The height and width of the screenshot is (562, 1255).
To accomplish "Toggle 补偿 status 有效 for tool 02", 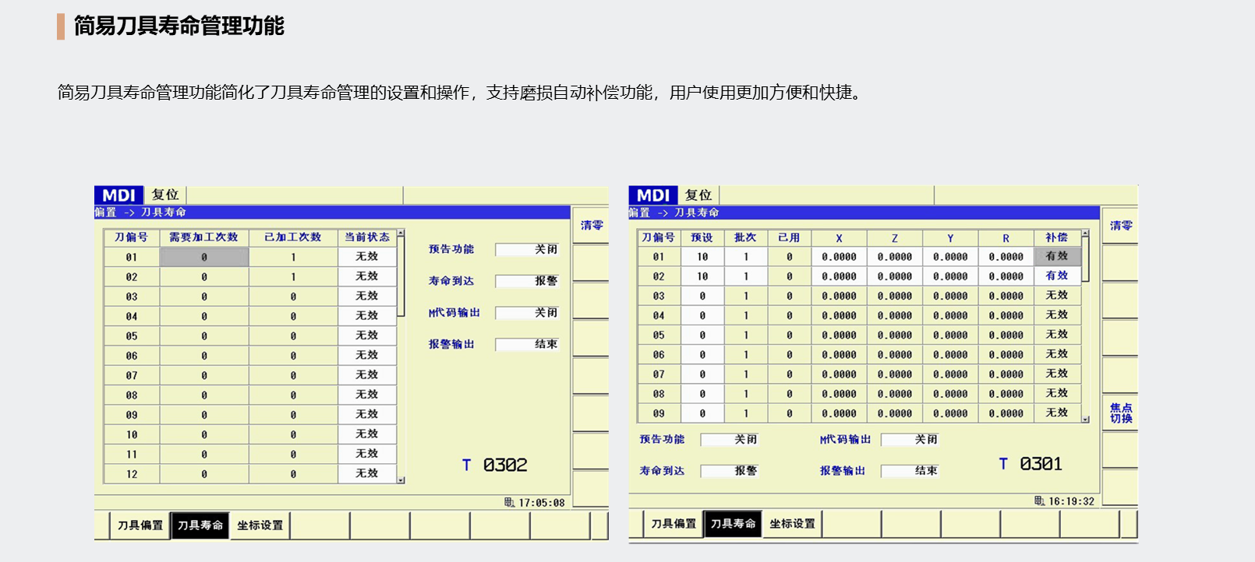I will [1057, 276].
